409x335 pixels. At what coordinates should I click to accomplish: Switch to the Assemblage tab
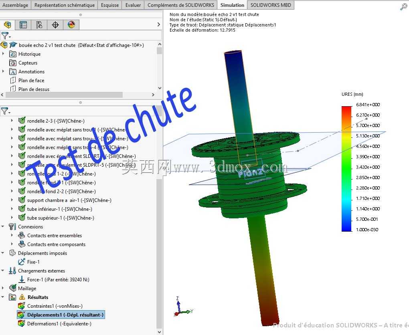(x=15, y=5)
